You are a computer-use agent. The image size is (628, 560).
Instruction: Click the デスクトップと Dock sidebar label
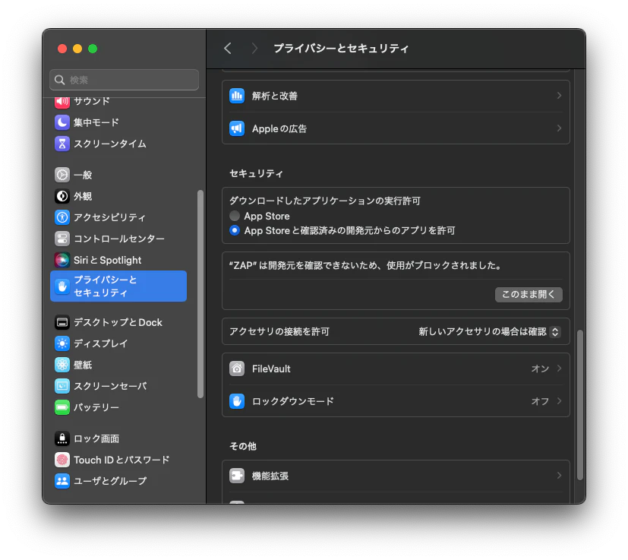[x=118, y=322]
